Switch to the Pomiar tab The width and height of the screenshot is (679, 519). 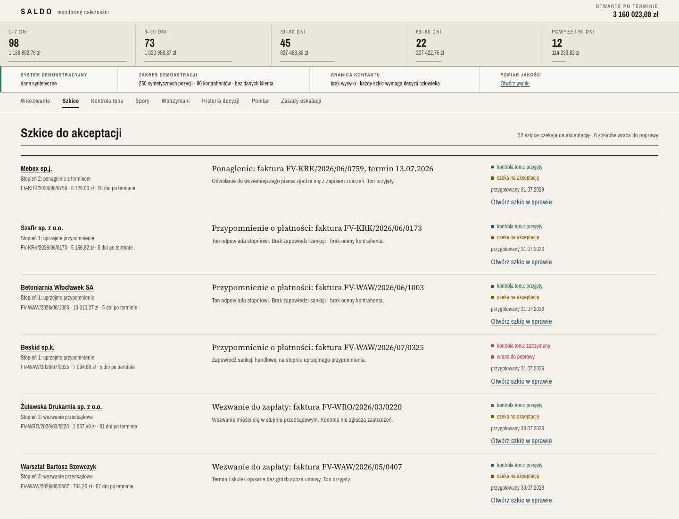(260, 101)
